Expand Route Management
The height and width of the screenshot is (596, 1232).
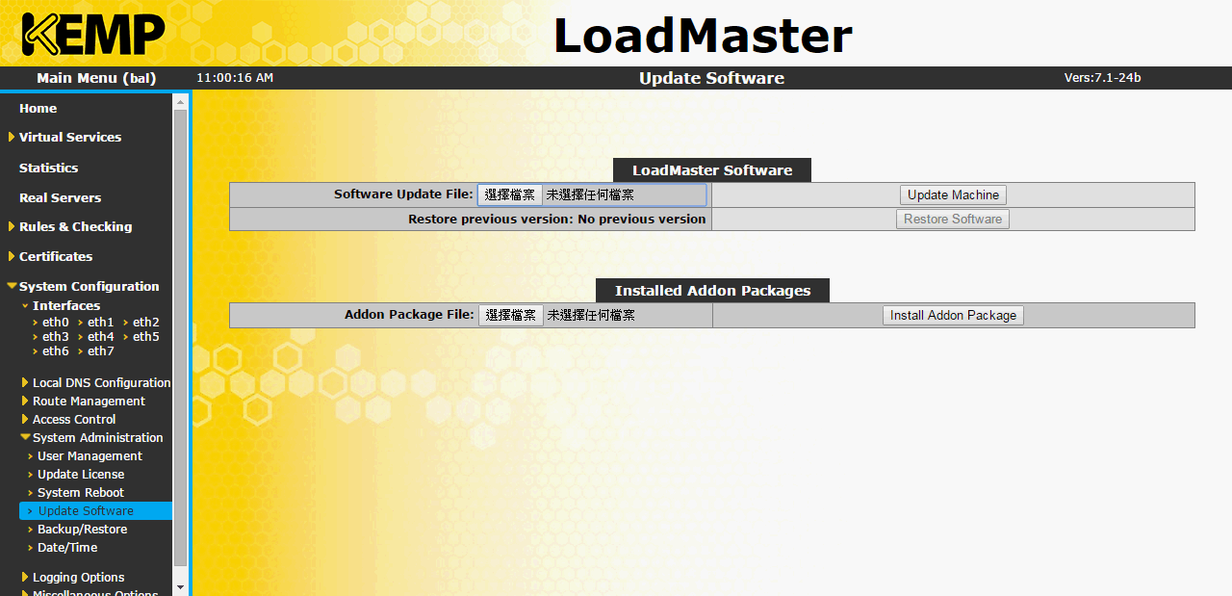89,402
